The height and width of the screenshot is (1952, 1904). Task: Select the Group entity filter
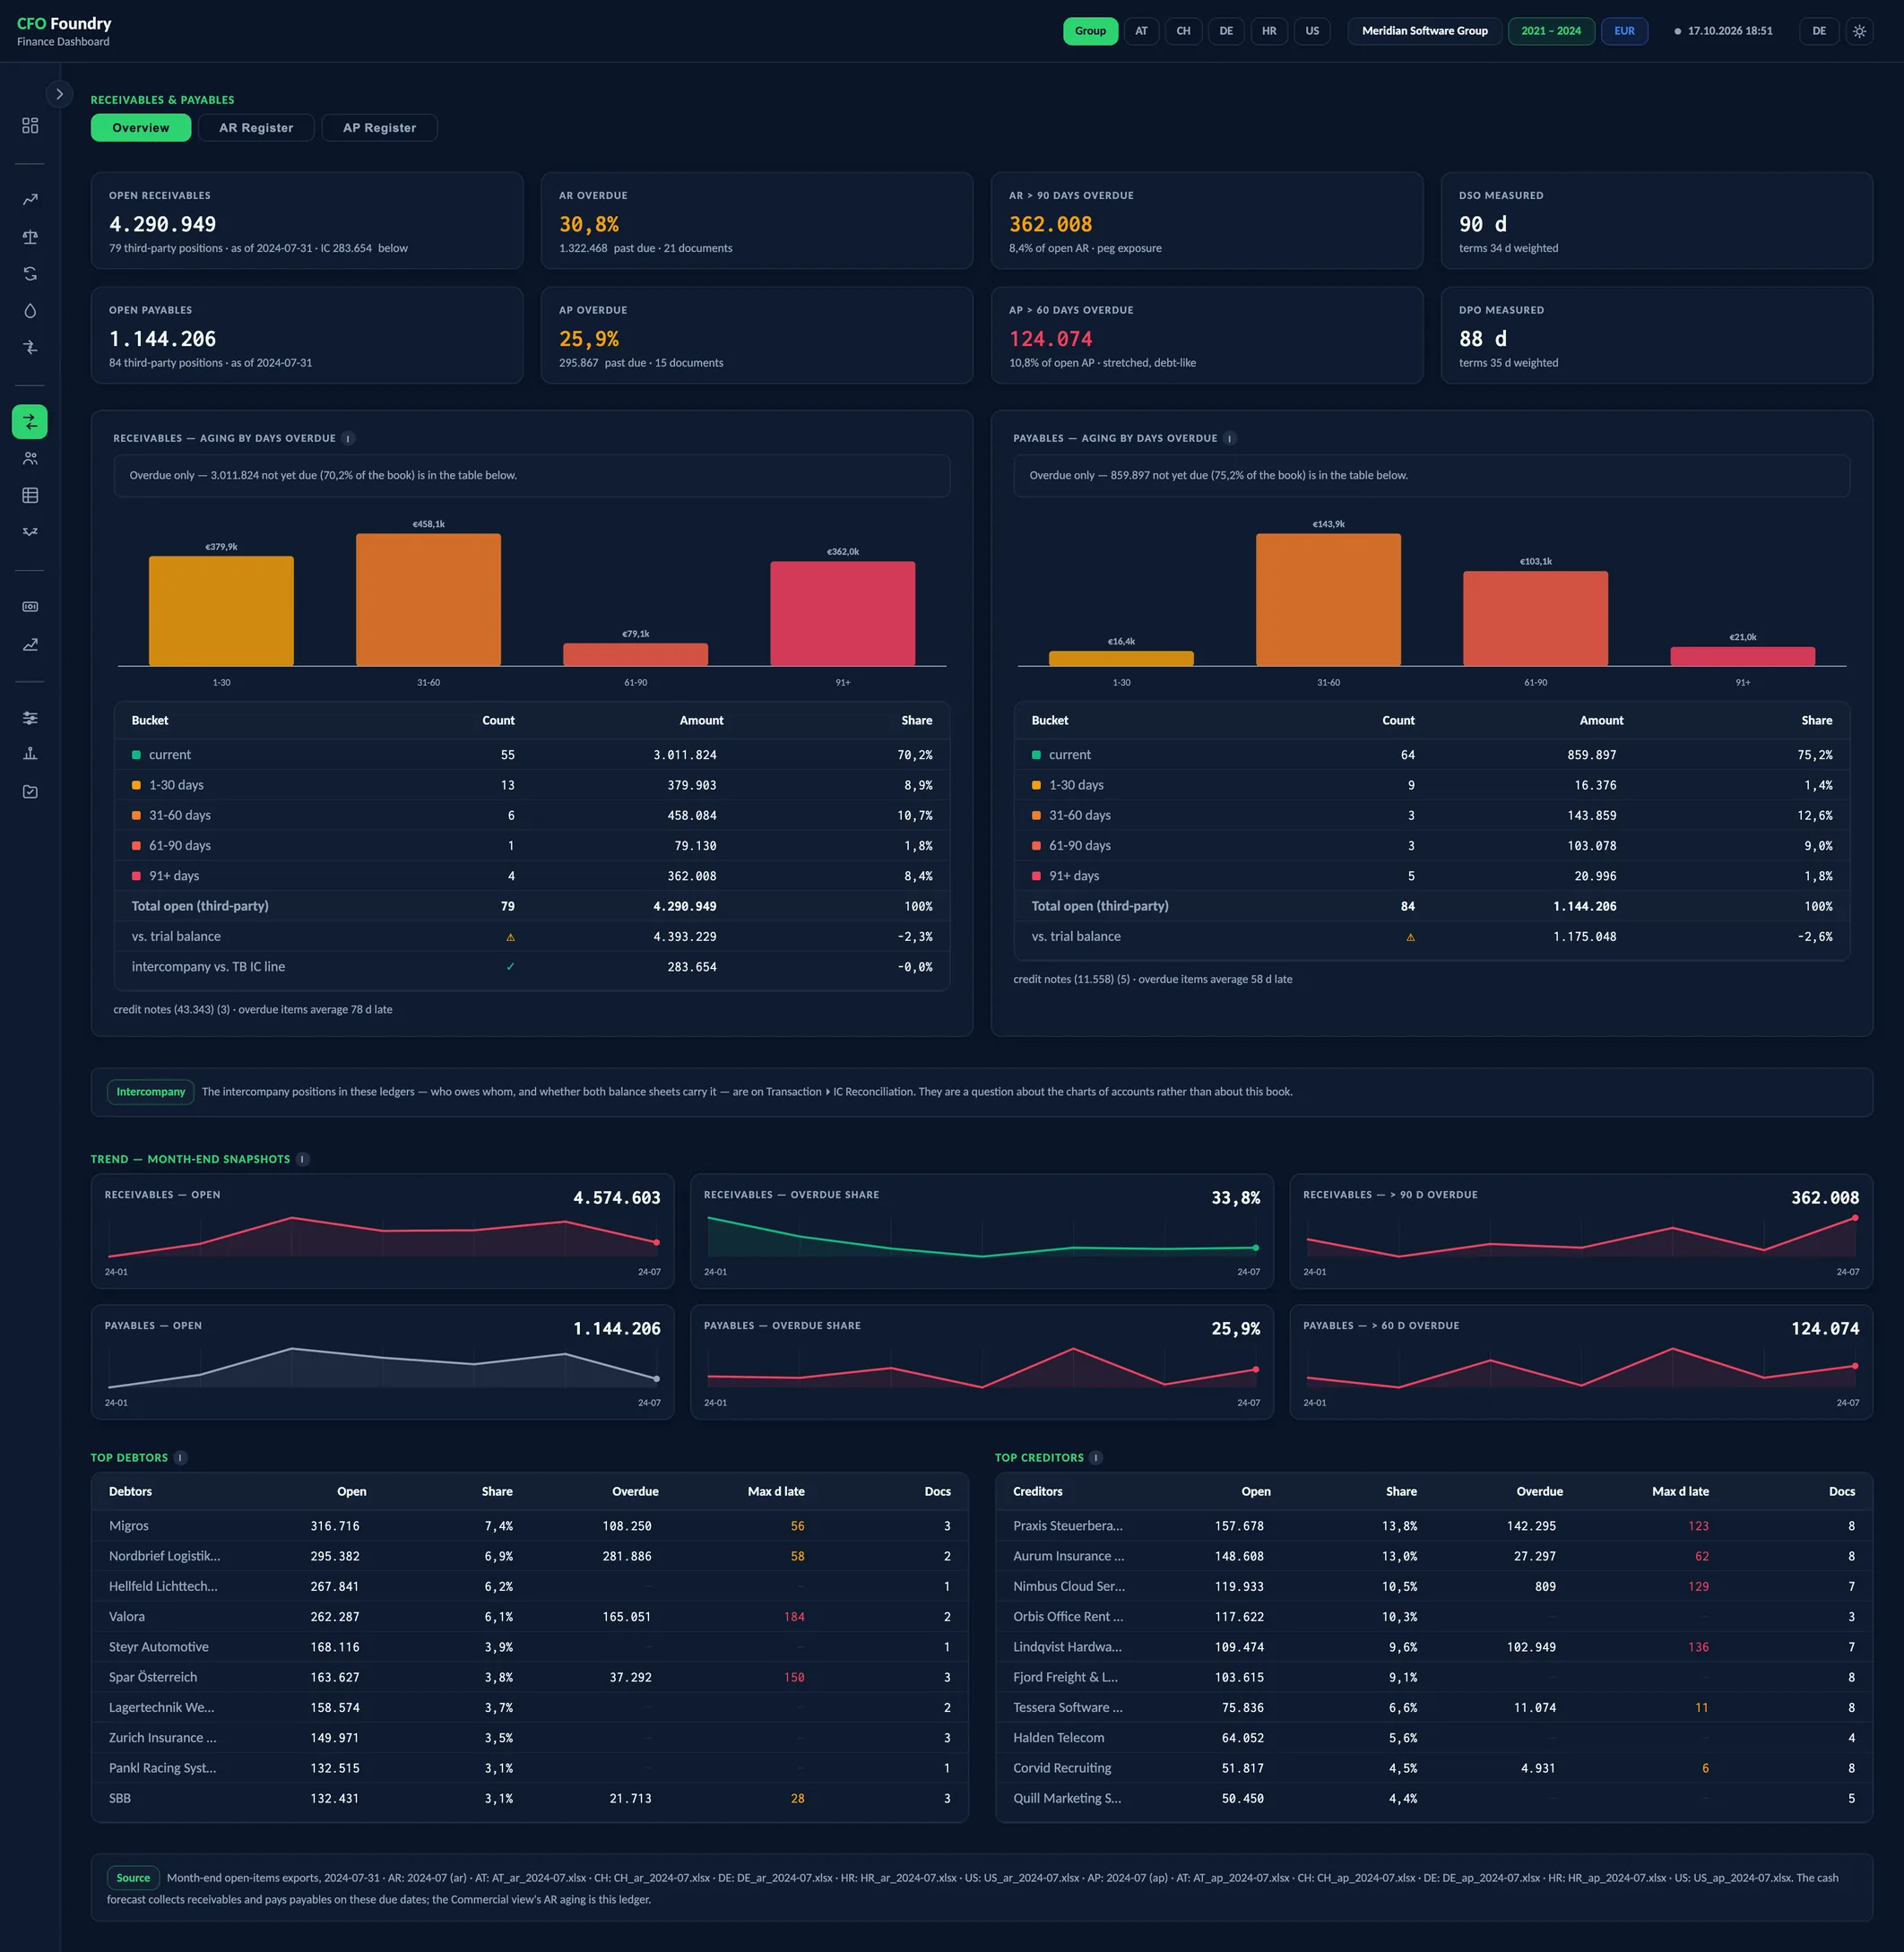(1090, 31)
